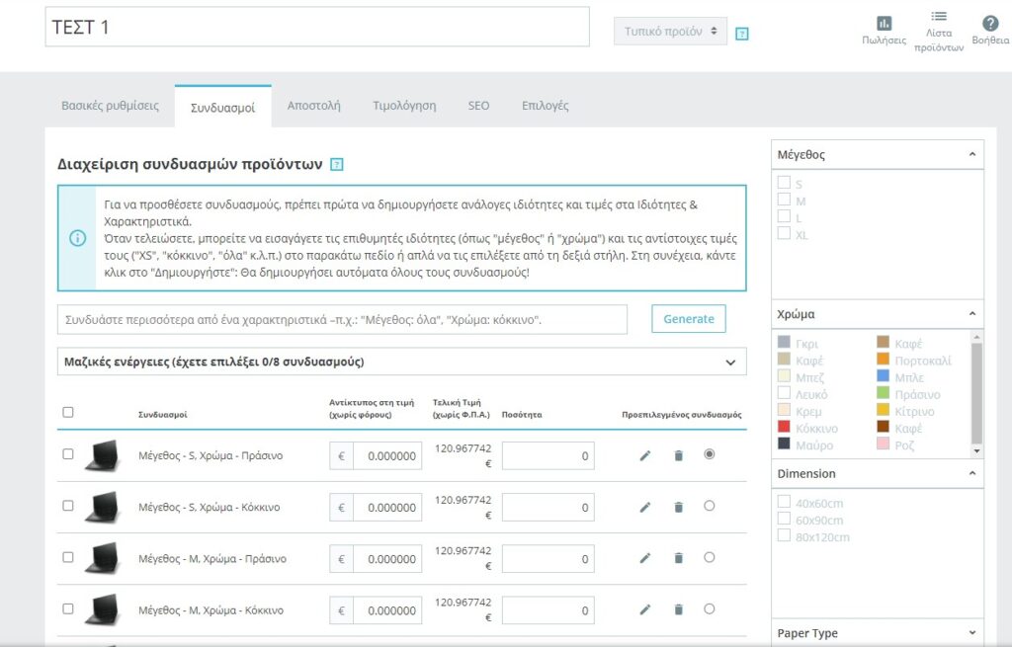1012x647 pixels.
Task: Open the SEO tab
Action: tap(478, 106)
